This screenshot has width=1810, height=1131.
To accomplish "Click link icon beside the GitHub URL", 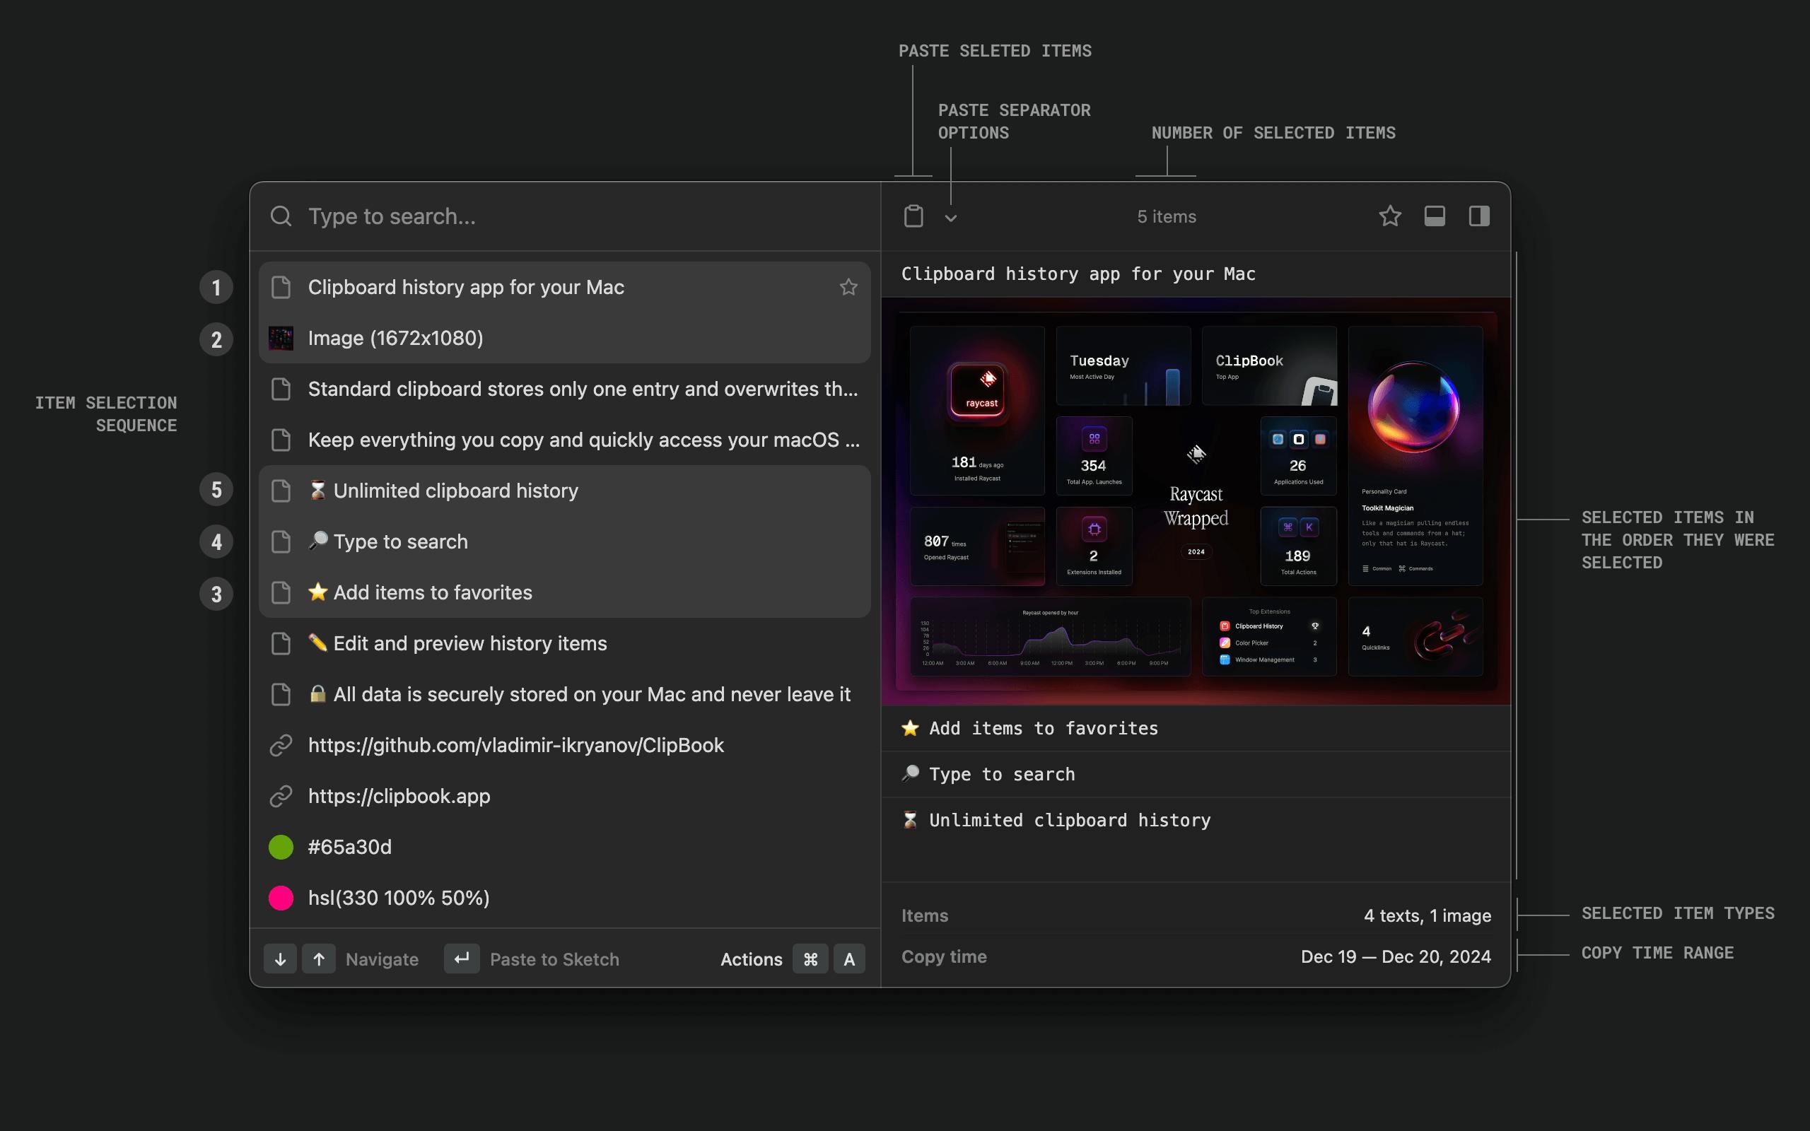I will click(x=281, y=745).
